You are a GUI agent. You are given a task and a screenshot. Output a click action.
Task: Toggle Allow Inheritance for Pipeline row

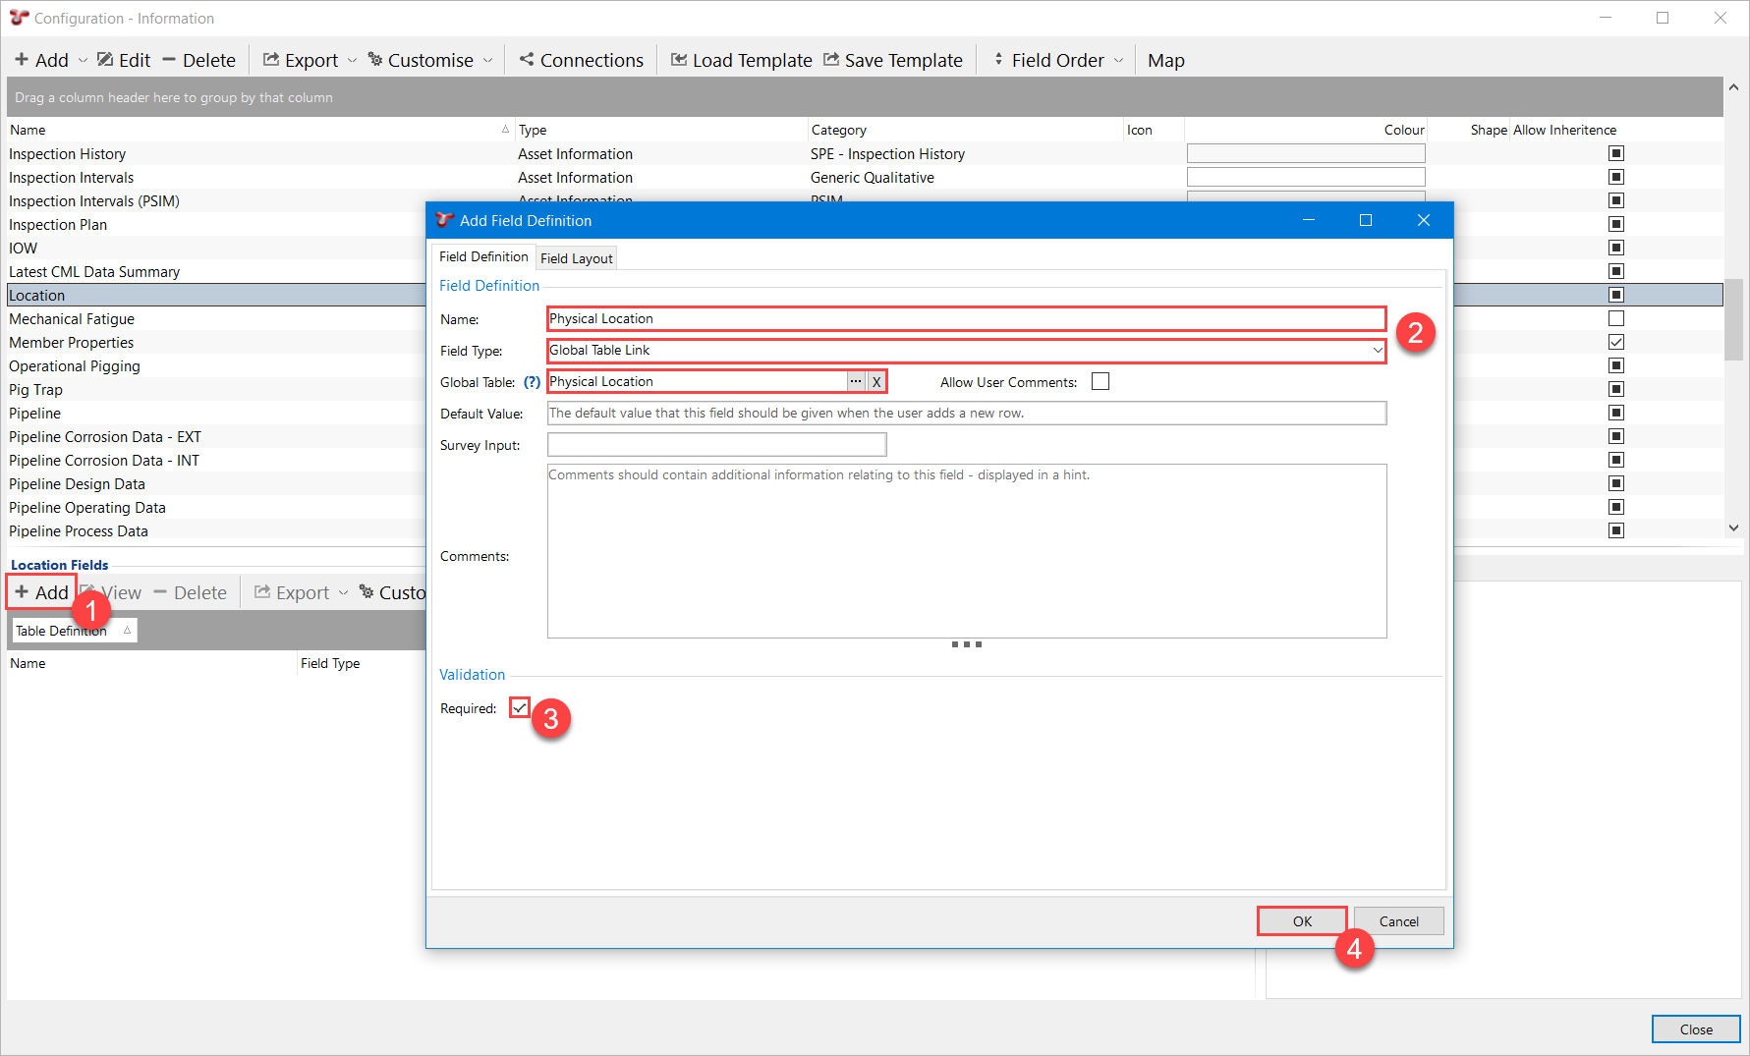point(1616,413)
